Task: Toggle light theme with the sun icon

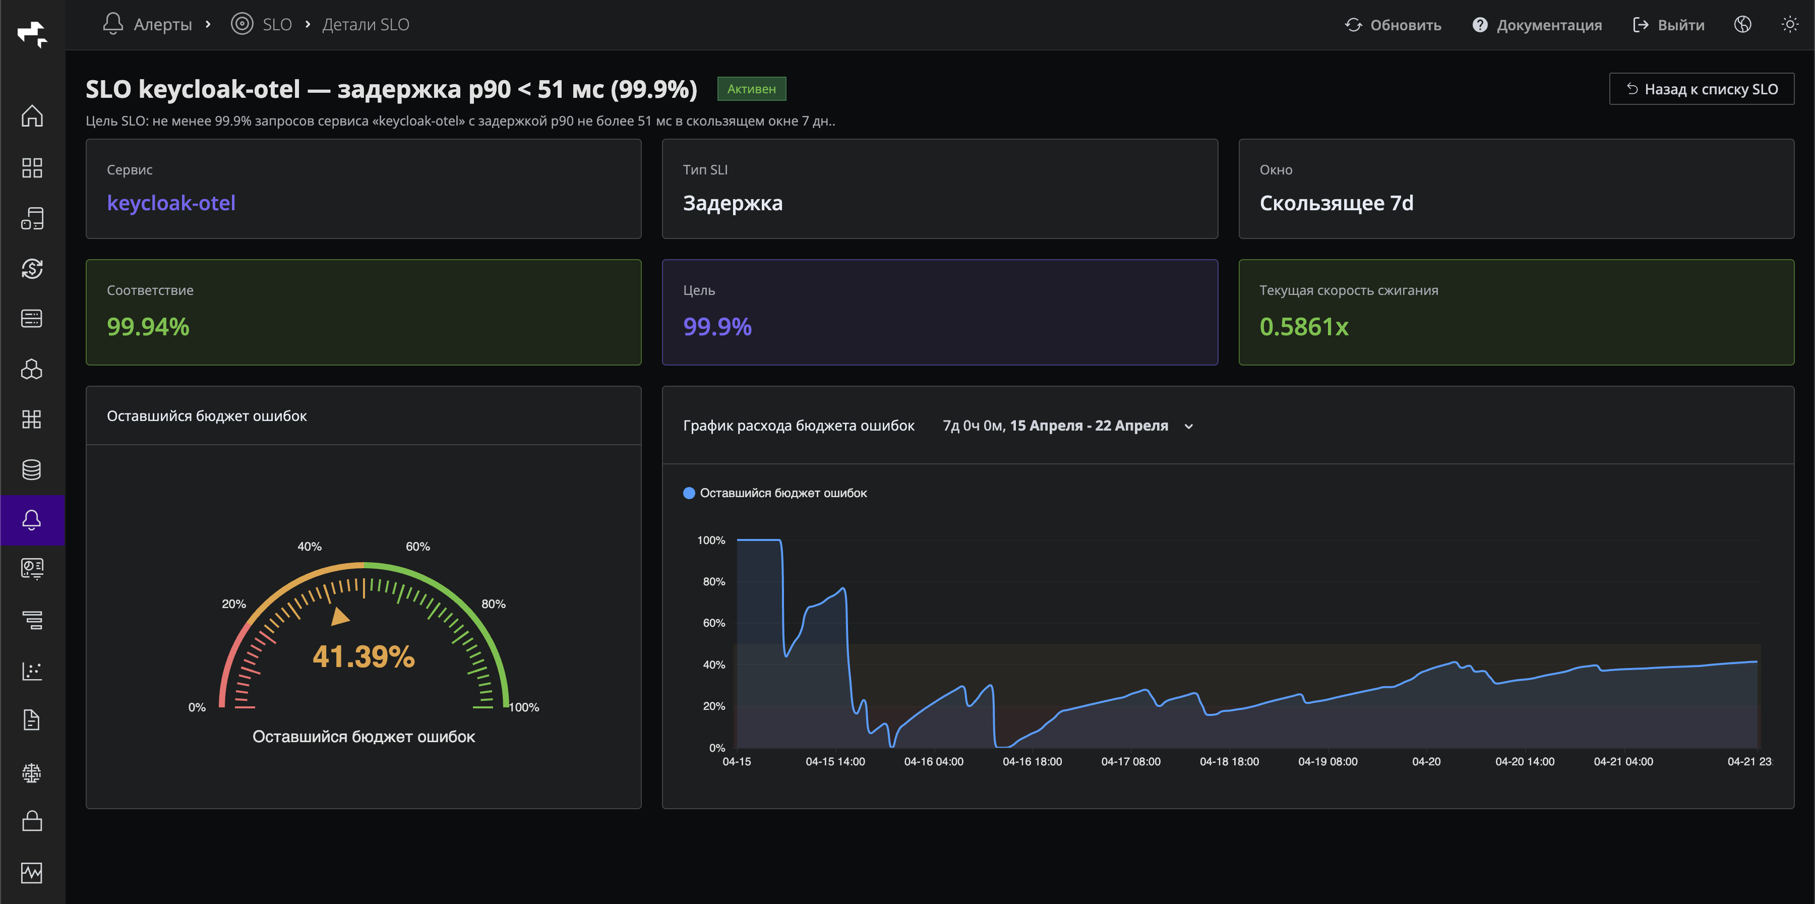Action: [x=1789, y=25]
